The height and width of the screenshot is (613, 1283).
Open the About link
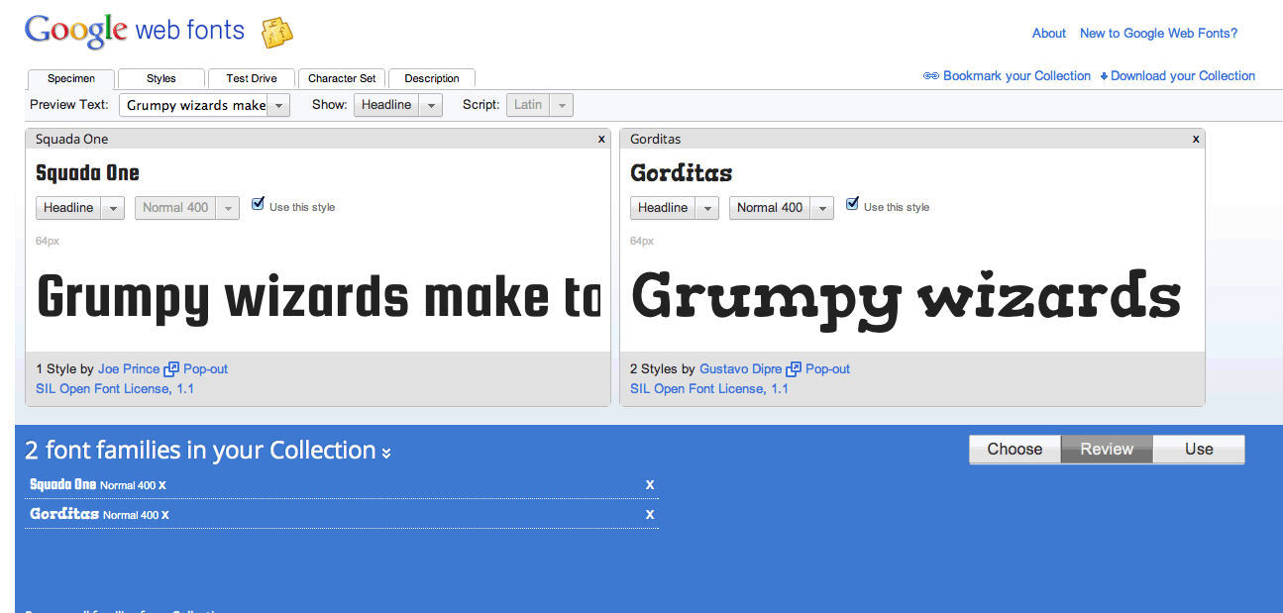click(1049, 33)
